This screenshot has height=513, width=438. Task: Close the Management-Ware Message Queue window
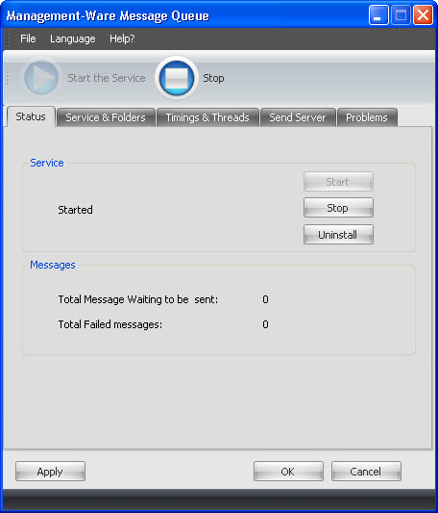coord(423,15)
